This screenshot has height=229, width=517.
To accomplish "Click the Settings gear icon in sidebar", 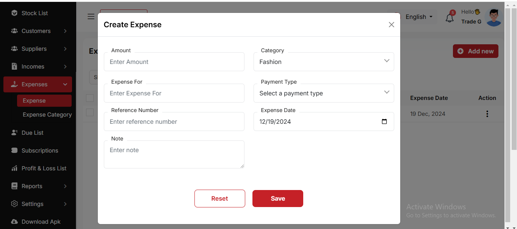I will [x=14, y=204].
